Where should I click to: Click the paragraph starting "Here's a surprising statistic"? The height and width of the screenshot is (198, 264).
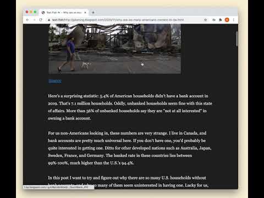click(x=130, y=107)
